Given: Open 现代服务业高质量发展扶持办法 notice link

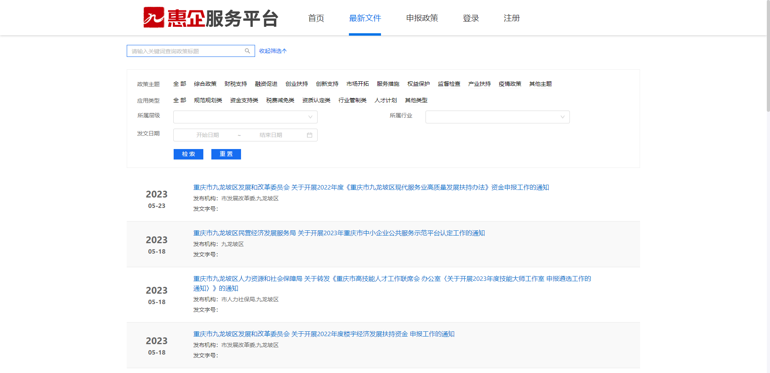Looking at the screenshot, I should pyautogui.click(x=371, y=187).
